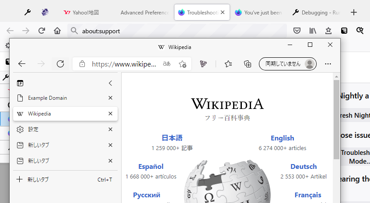The image size is (370, 203).
Task: Switch to You've just been tab
Action: 258,12
